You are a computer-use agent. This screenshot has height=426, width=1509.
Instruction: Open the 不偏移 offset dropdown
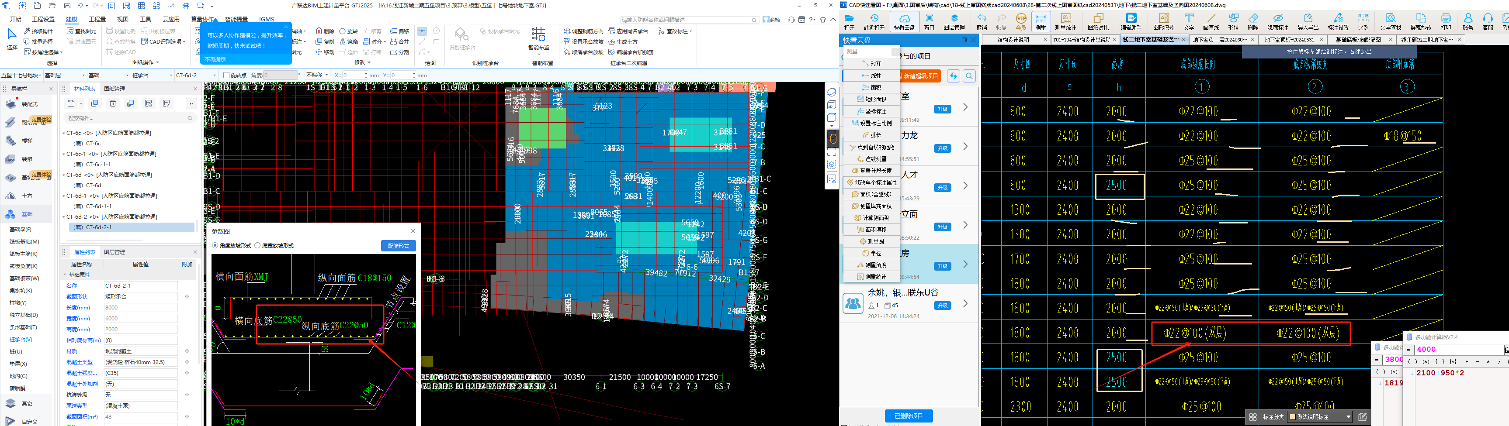317,75
